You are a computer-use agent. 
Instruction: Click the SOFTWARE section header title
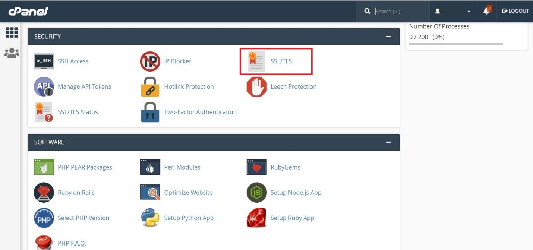(49, 142)
